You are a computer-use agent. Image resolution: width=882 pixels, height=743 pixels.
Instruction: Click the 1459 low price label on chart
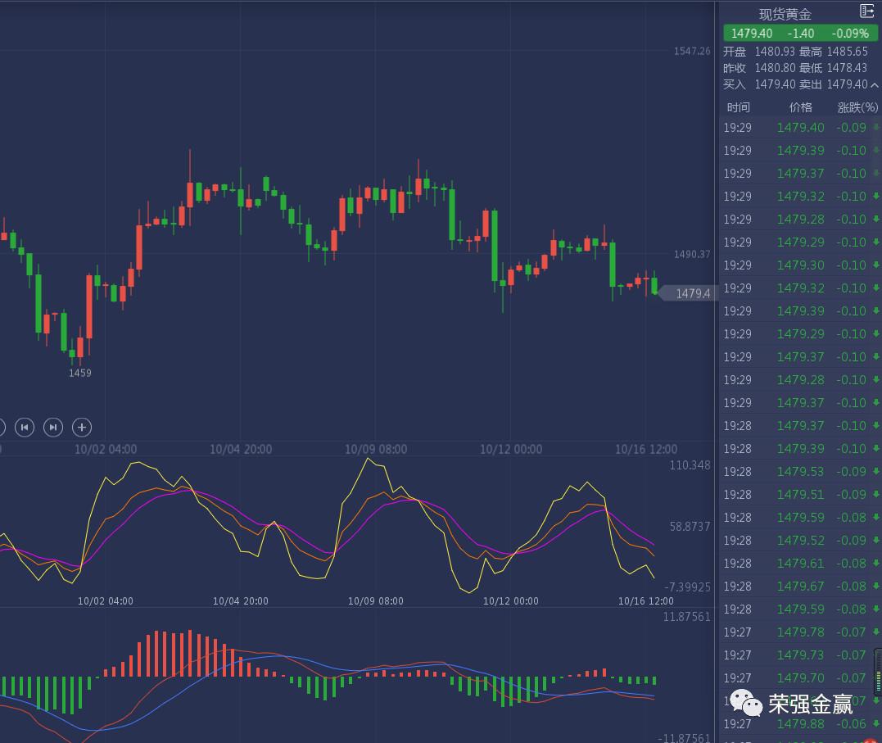point(80,373)
